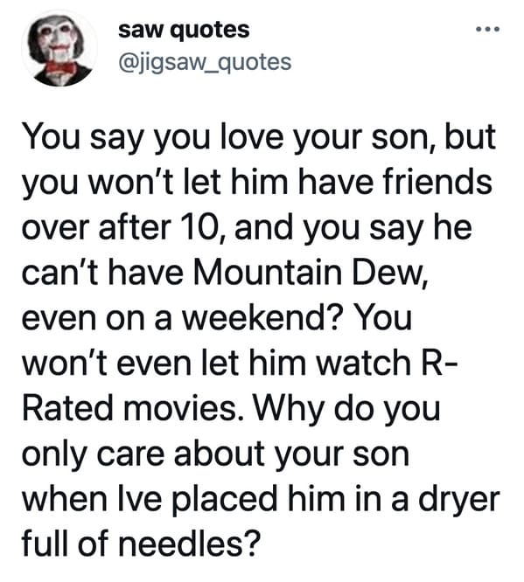The image size is (524, 582).
Task: Click the words "Mountain Dew" in the tweet
Action: pyautogui.click(x=308, y=274)
